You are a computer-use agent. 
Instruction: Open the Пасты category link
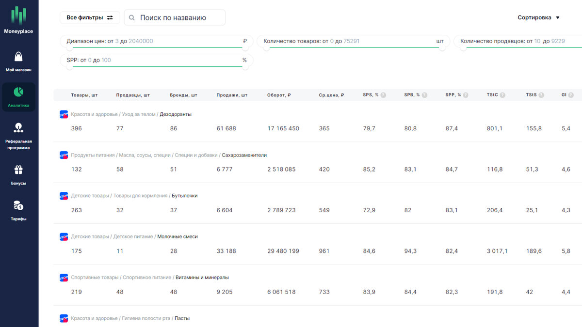[182, 318]
